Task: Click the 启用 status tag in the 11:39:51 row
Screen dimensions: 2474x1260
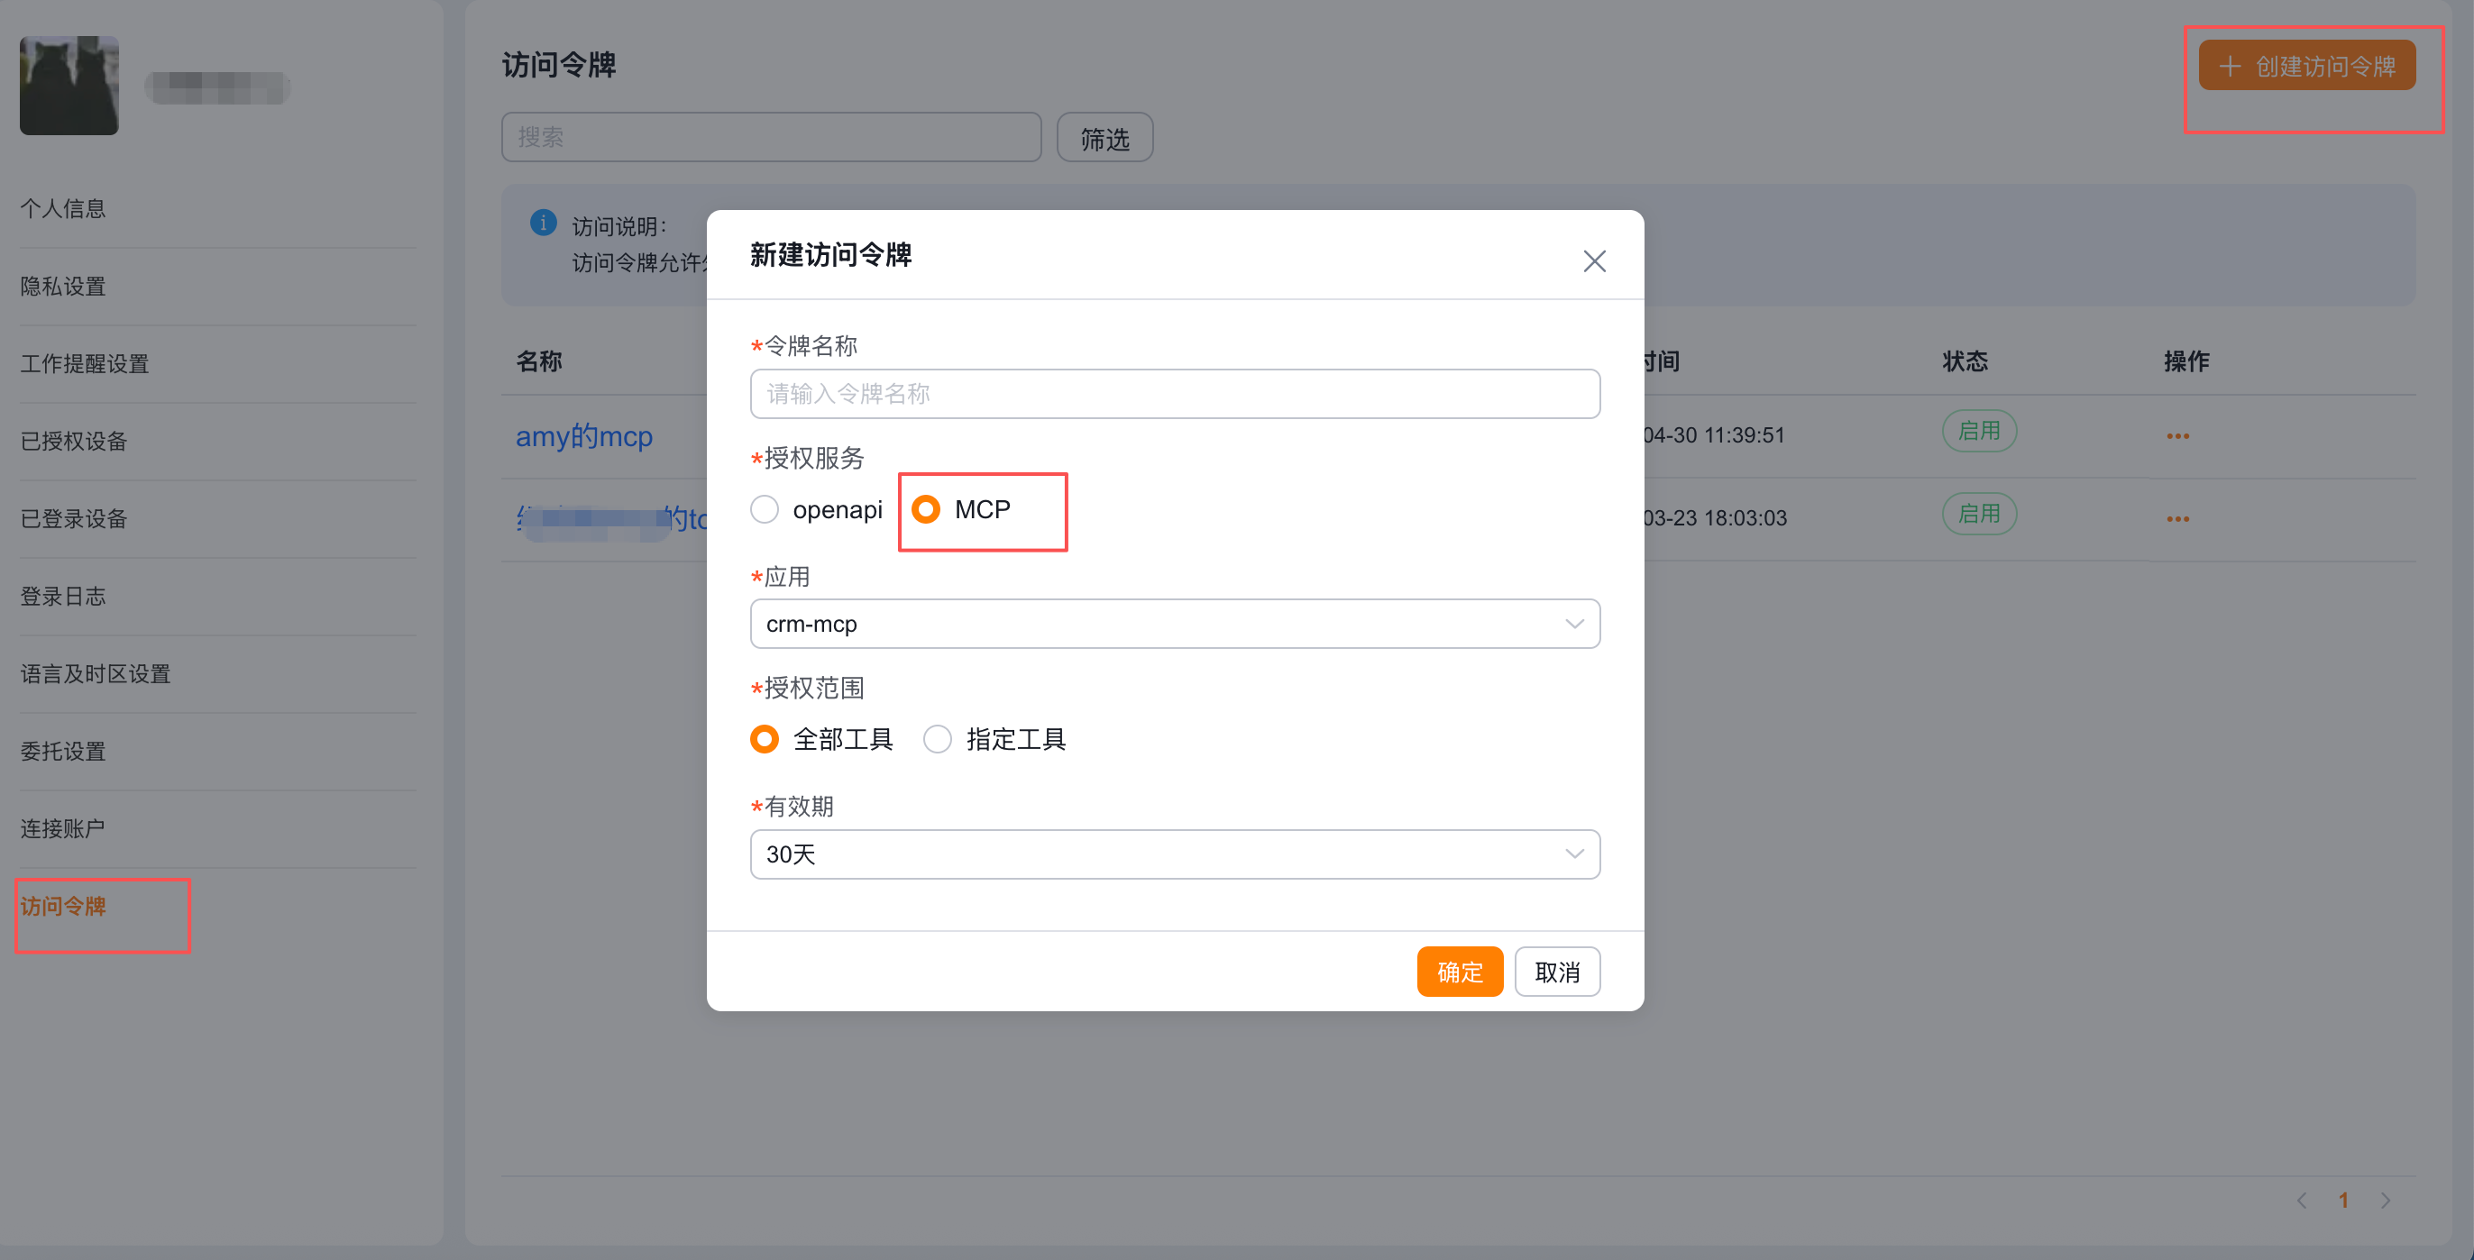Action: click(1978, 431)
